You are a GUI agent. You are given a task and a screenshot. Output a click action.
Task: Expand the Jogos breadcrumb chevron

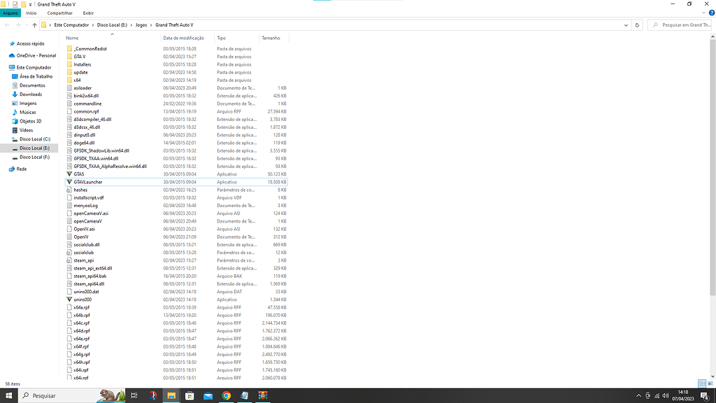click(x=152, y=24)
